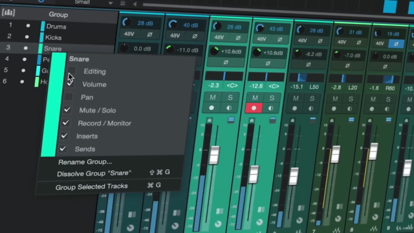The height and width of the screenshot is (233, 414).
Task: Uncheck Inserts in the group menu
Action: (x=64, y=135)
